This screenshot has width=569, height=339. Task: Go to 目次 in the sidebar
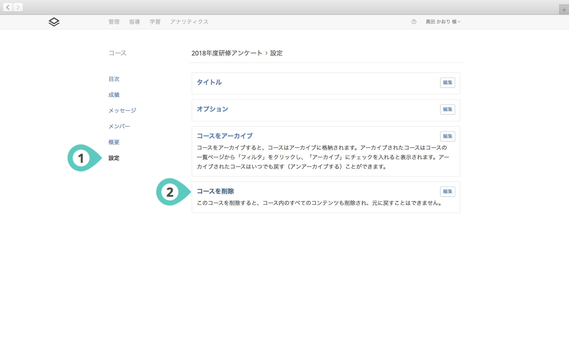(x=114, y=79)
